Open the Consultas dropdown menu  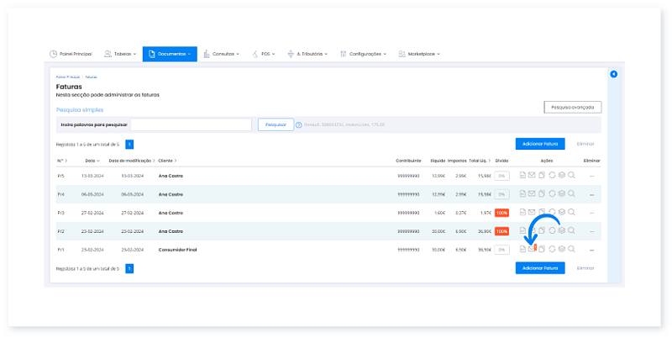point(222,54)
